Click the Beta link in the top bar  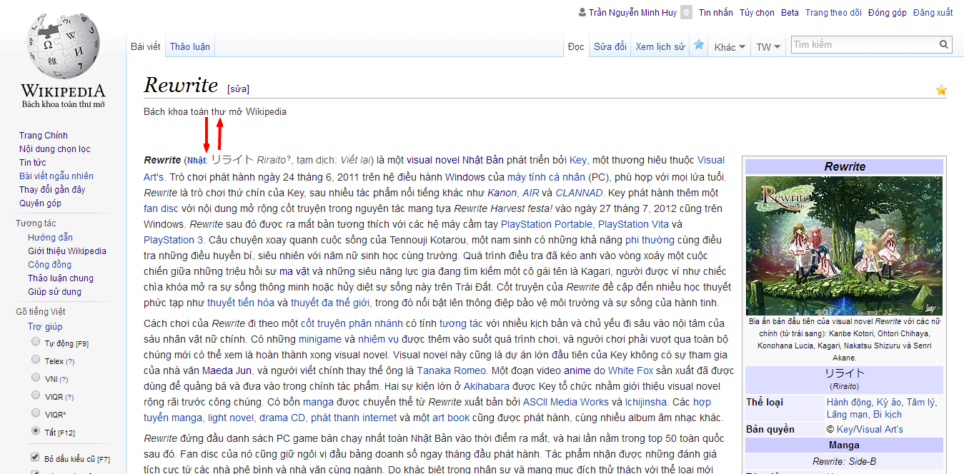click(790, 12)
